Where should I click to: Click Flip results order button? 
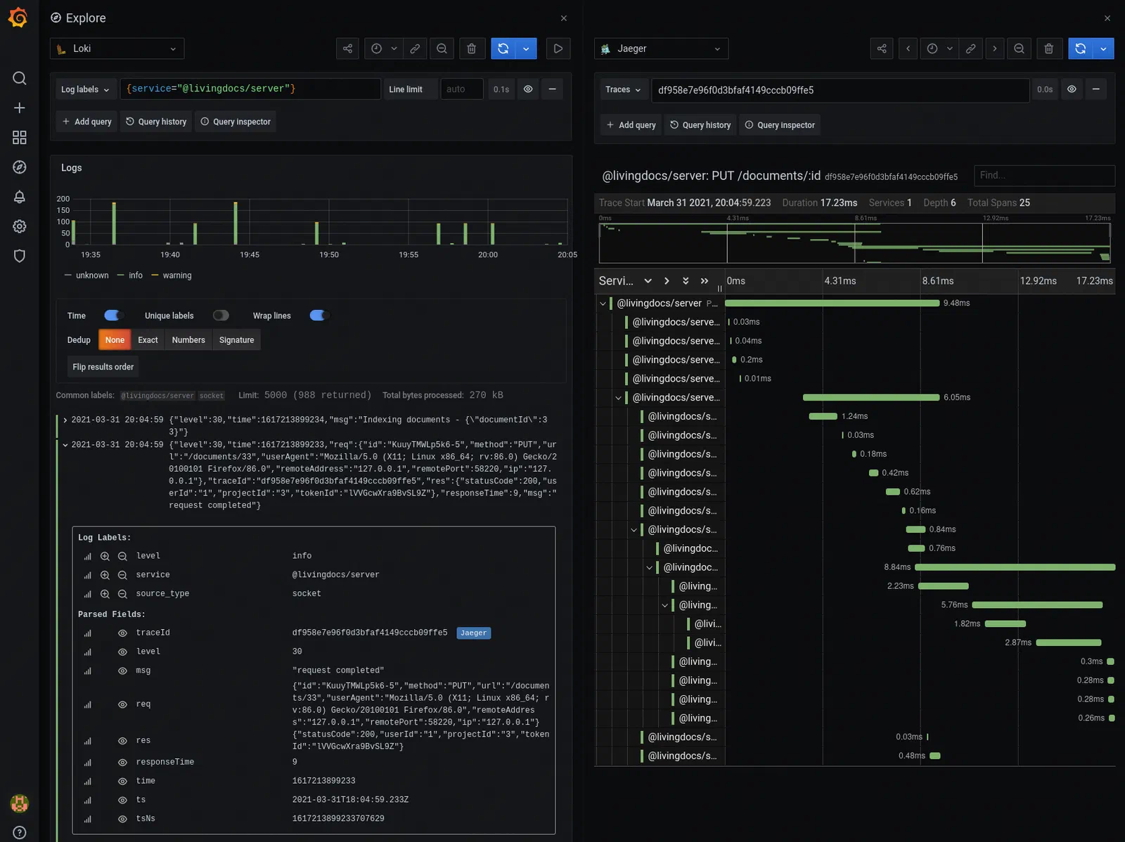click(103, 367)
